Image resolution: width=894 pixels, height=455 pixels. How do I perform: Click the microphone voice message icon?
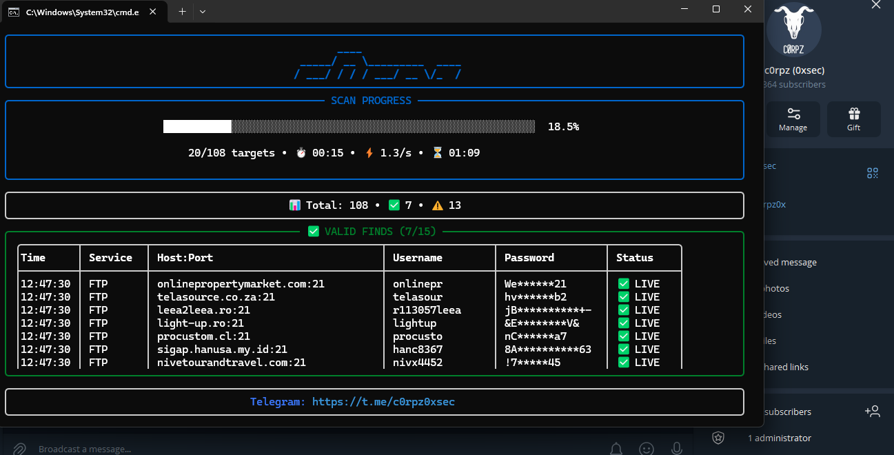coord(678,449)
